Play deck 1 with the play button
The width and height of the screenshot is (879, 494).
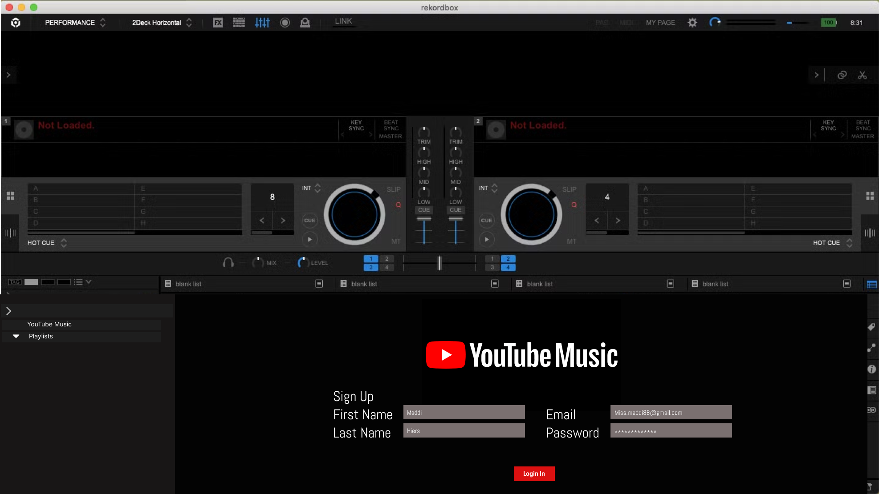[310, 239]
